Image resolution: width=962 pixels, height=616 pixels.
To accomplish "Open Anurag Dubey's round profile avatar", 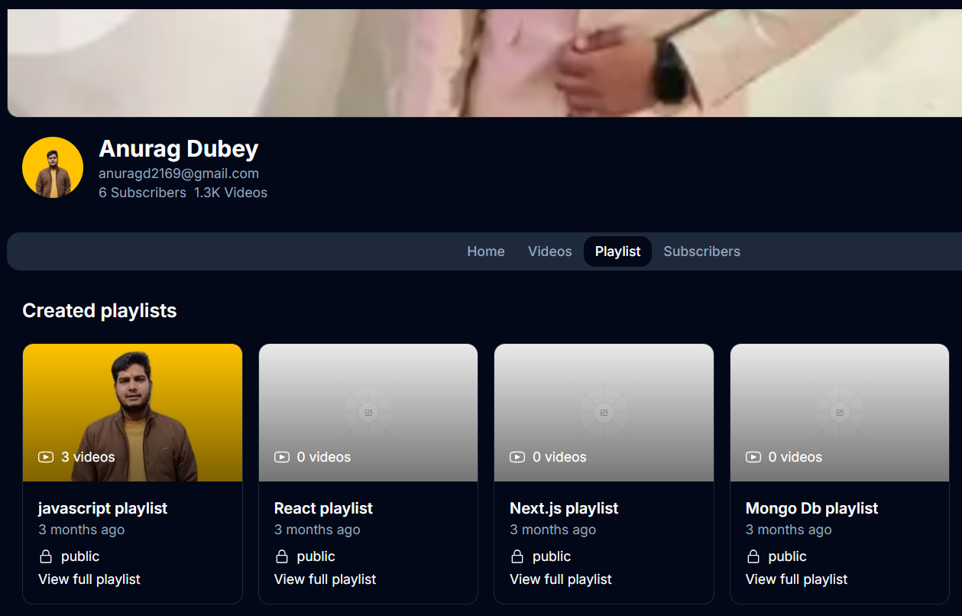I will [53, 167].
